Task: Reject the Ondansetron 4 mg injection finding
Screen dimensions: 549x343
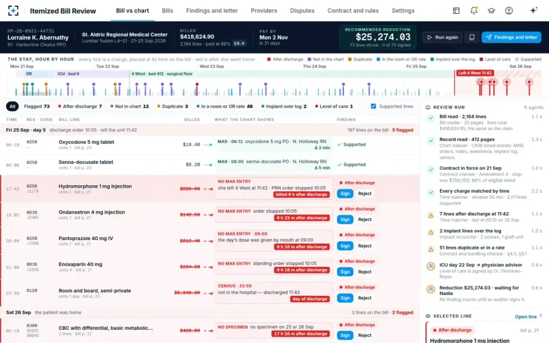Action: (x=365, y=220)
